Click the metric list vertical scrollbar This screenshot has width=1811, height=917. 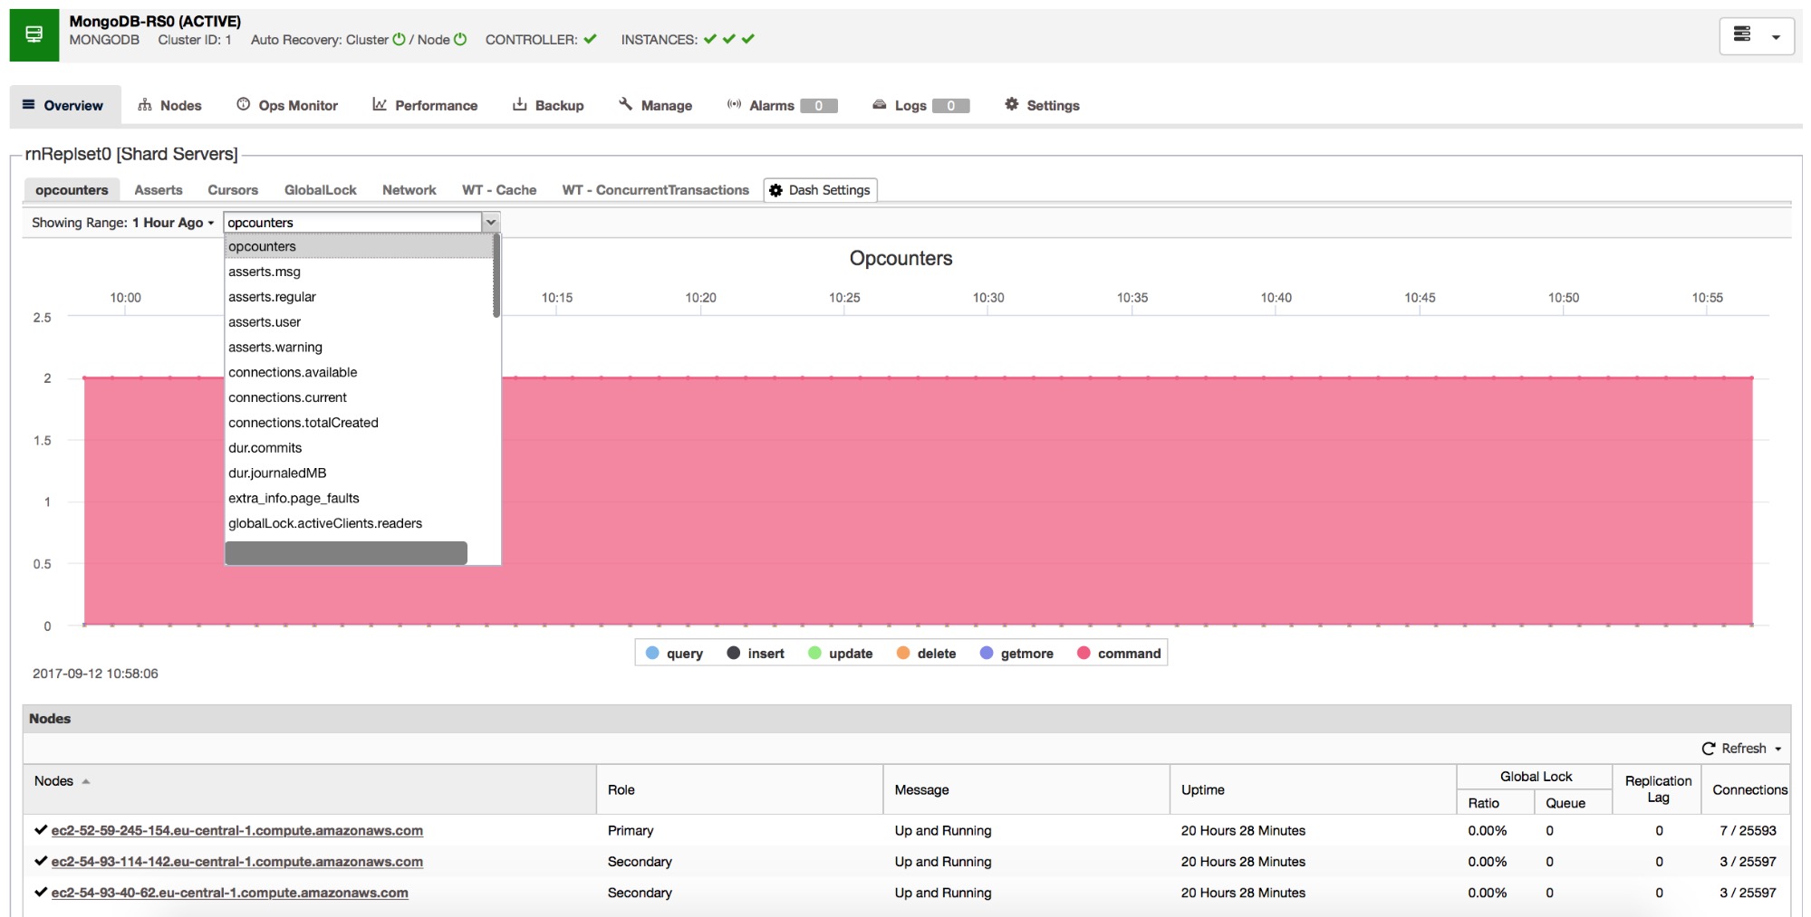click(x=496, y=276)
